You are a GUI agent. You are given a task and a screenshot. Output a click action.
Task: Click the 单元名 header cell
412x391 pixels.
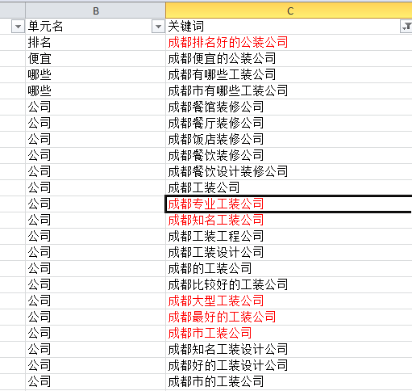(x=96, y=27)
